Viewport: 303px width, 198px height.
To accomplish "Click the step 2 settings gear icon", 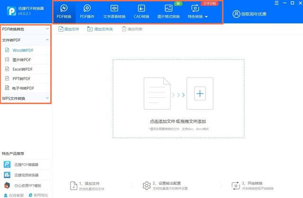I will 147,186.
